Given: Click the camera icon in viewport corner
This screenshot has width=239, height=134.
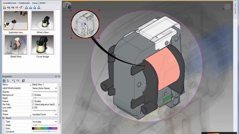Looking at the screenshot, I should 67,6.
